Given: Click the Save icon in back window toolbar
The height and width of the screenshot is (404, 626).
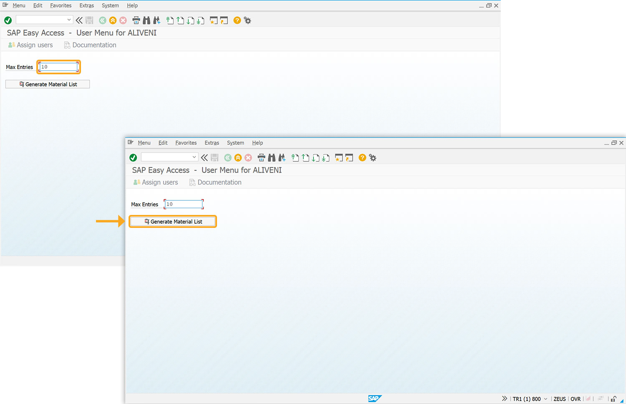Looking at the screenshot, I should (x=89, y=20).
